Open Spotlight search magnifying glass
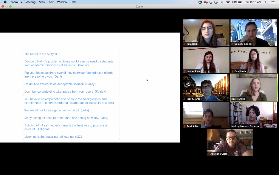Viewport: 279px width, 175px height. pos(266,2)
